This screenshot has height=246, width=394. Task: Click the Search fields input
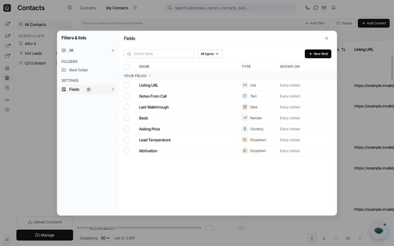[x=159, y=54]
